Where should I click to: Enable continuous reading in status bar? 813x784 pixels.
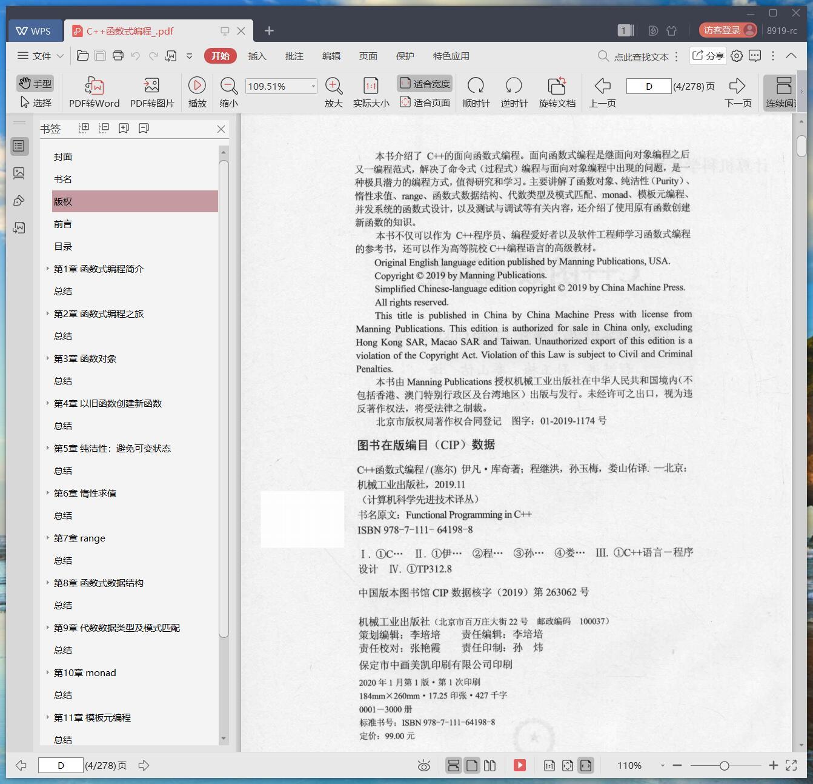tap(453, 765)
